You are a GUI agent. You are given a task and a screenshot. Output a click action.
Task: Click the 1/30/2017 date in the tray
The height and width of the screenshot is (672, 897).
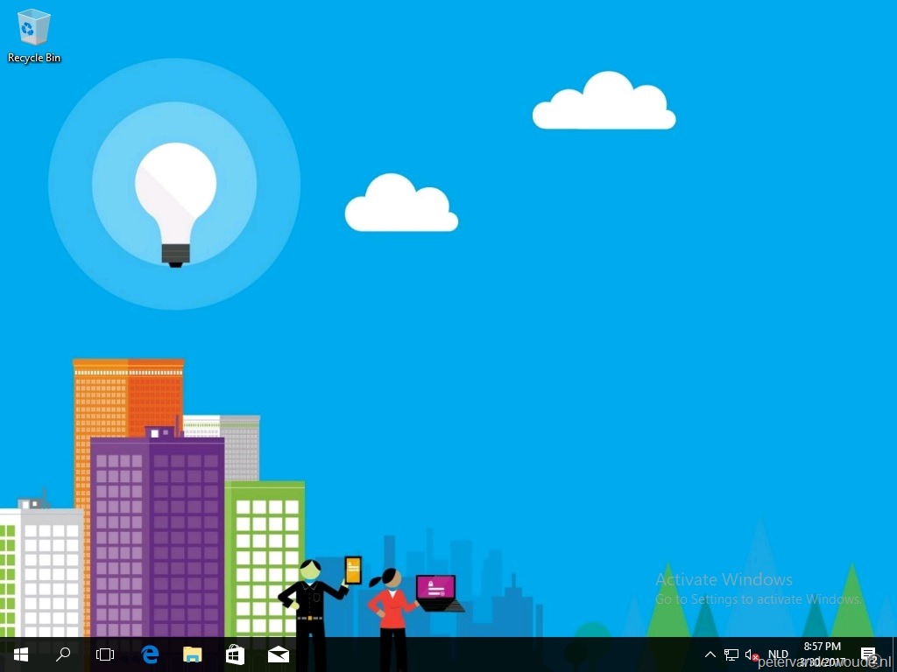click(822, 660)
